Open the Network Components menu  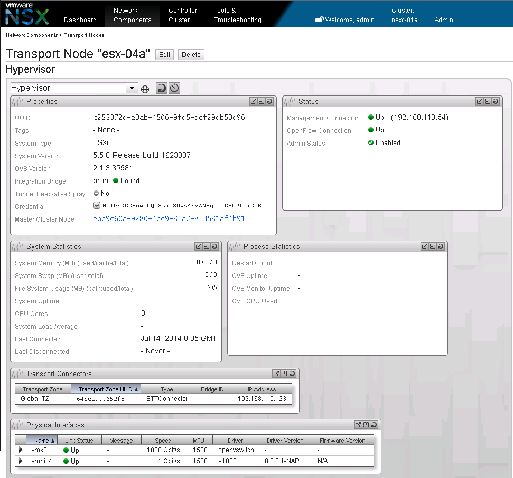pyautogui.click(x=132, y=15)
